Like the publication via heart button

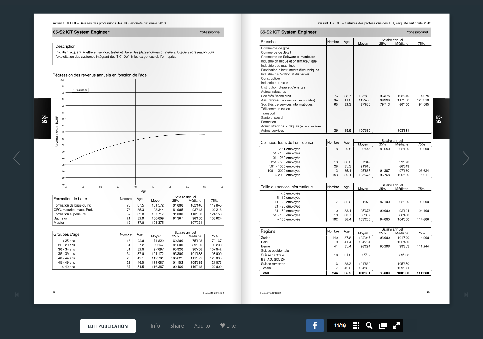click(x=228, y=326)
